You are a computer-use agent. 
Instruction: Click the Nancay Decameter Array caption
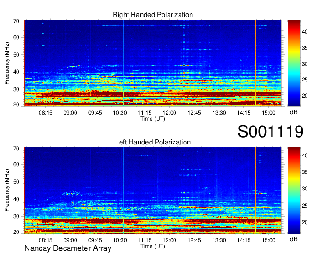pos(68,248)
